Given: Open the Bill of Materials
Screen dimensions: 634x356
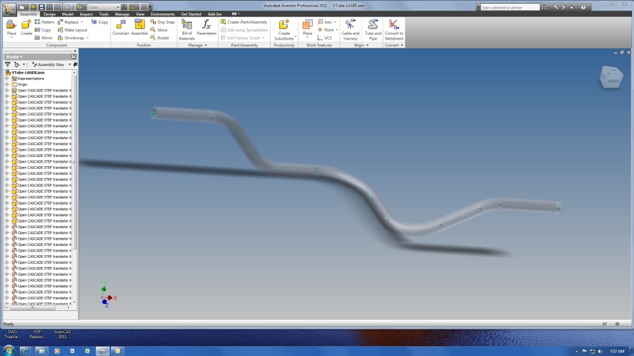Looking at the screenshot, I should (x=187, y=25).
